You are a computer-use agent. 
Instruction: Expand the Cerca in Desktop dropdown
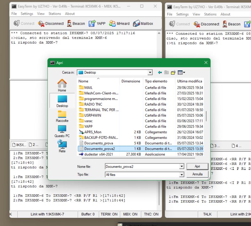coord(150,72)
